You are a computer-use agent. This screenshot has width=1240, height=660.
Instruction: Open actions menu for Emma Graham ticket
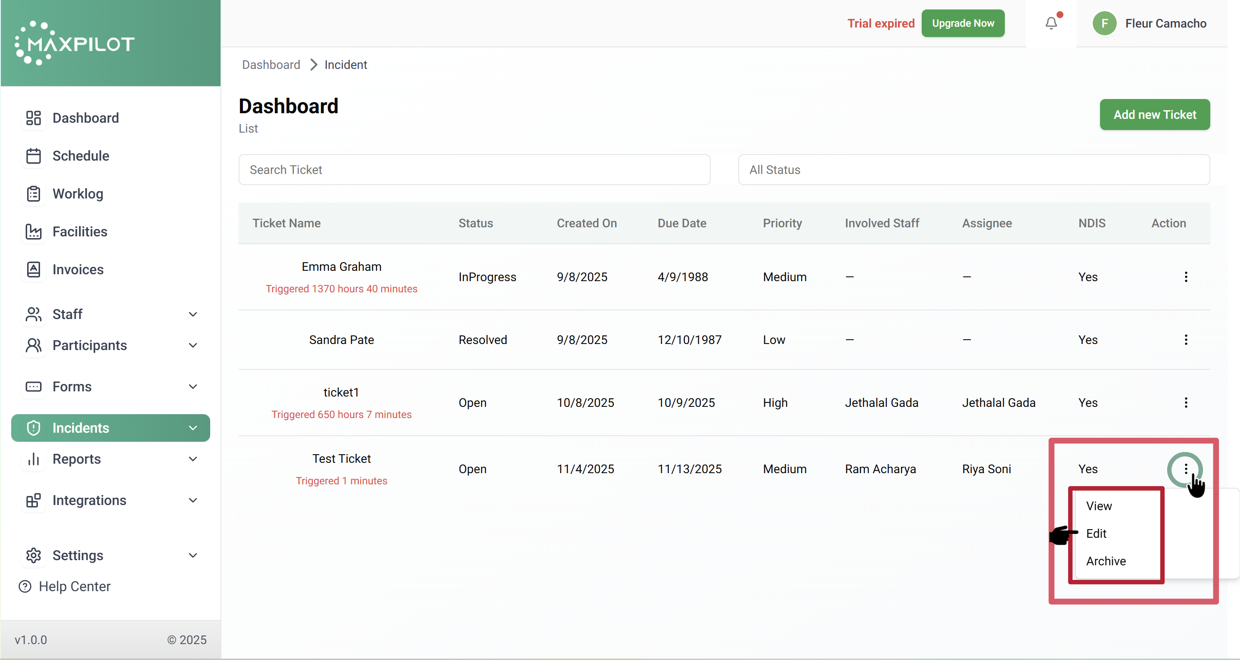pyautogui.click(x=1186, y=276)
